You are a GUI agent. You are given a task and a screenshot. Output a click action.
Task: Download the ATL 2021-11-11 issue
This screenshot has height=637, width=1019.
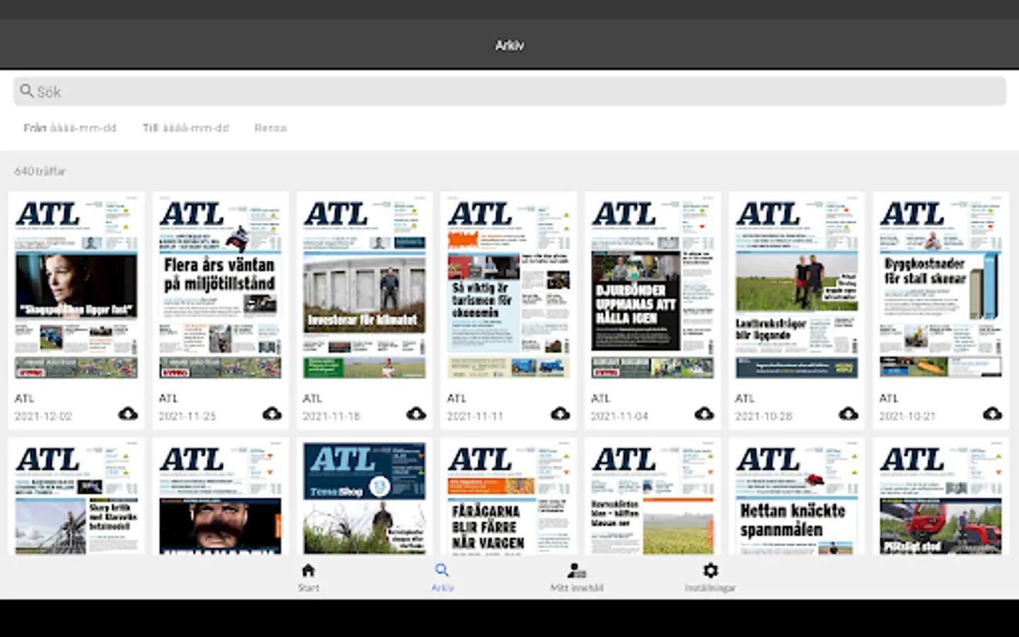point(560,413)
